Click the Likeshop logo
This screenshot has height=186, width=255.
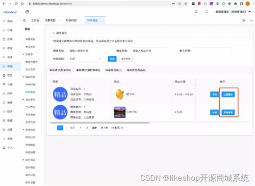point(10,12)
